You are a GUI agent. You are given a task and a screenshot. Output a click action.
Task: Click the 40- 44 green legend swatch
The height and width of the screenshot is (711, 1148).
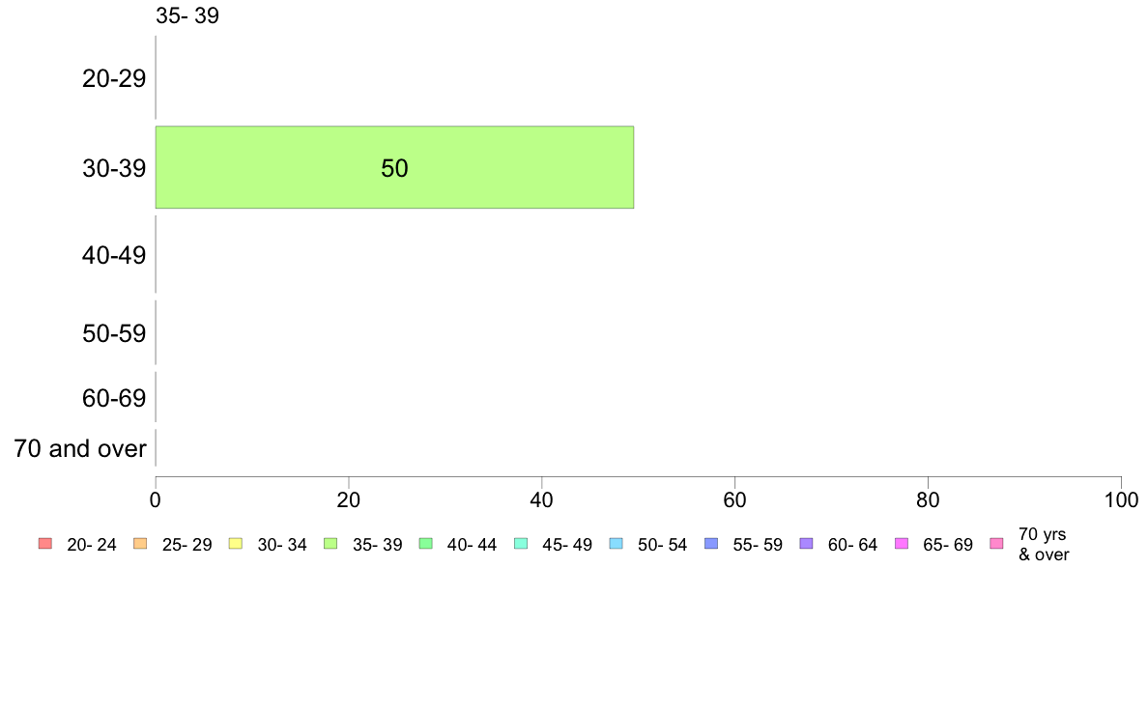426,543
